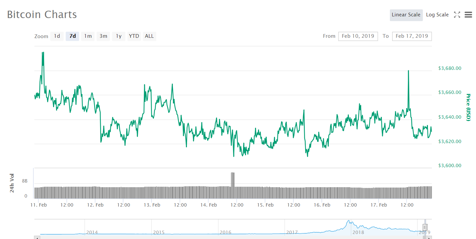Edit the To date field Feb 17, 2019
The width and height of the screenshot is (476, 239).
point(412,36)
